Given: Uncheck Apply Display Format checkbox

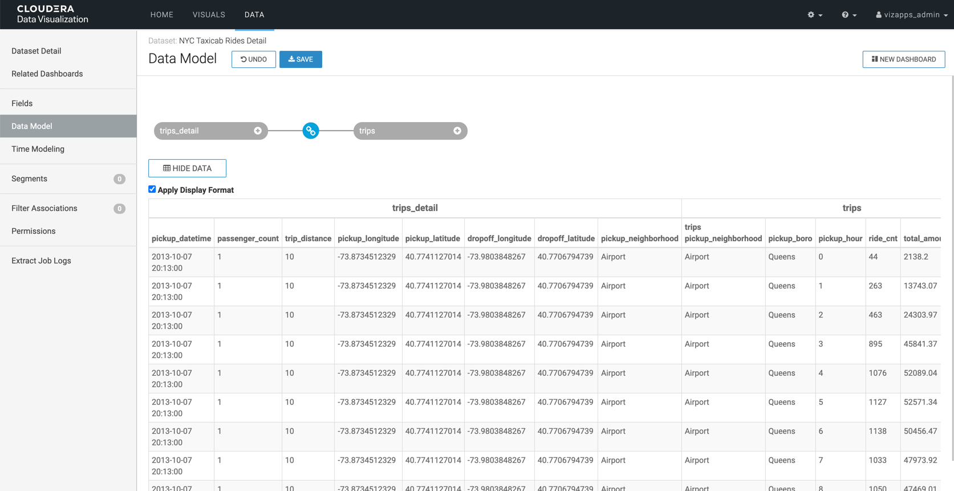Looking at the screenshot, I should 152,189.
